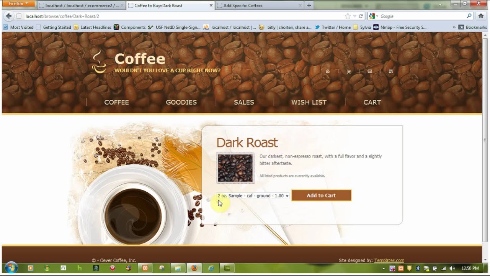
Task: Open the shopping cart icon in the header
Action: pos(348,71)
